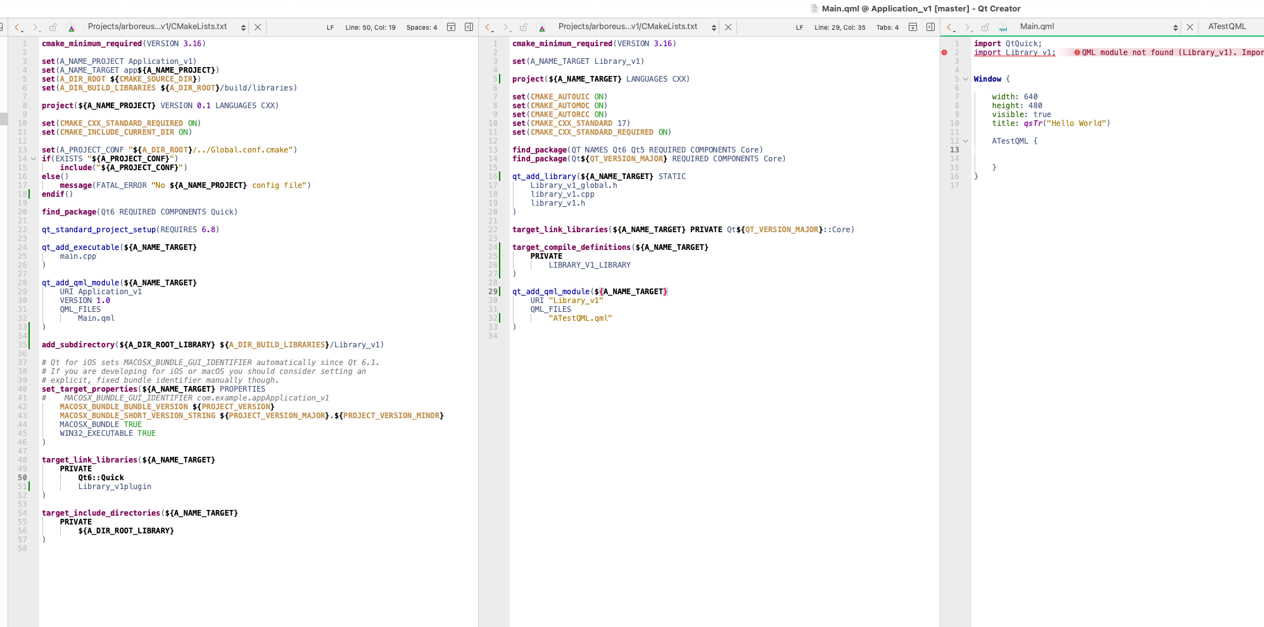Open the Main.qml document dropdown

[x=1175, y=27]
